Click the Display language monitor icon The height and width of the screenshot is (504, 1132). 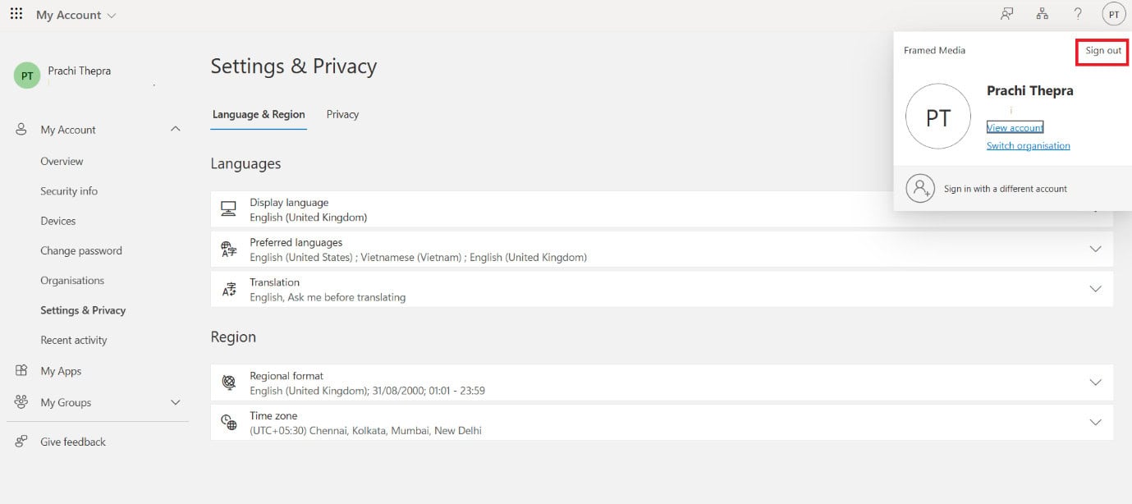[x=228, y=209]
